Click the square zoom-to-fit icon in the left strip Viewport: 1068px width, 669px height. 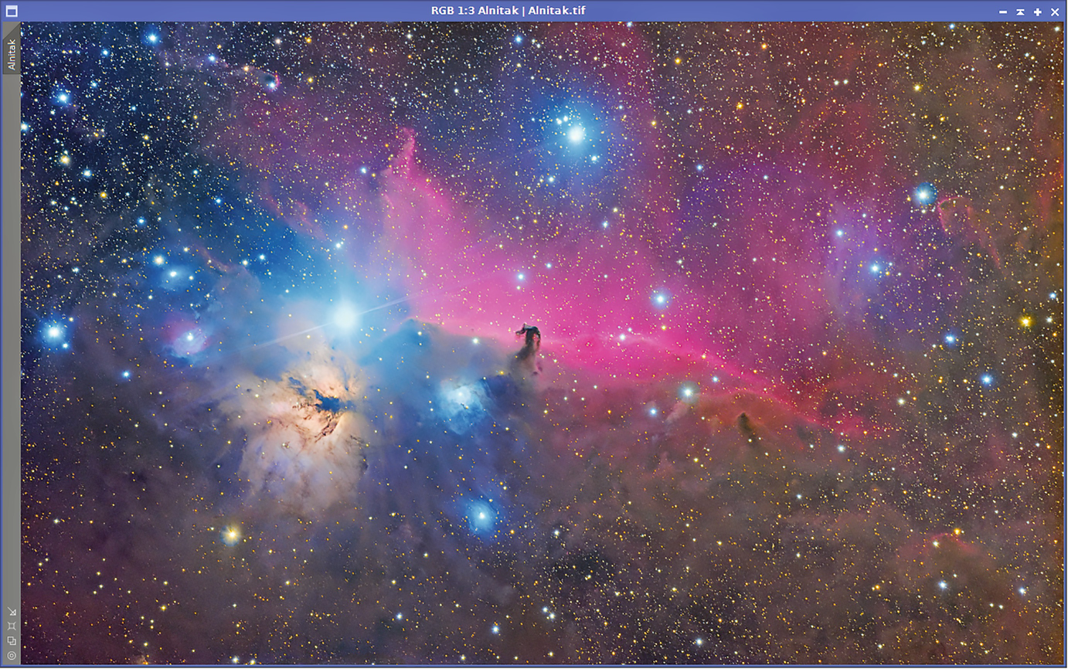point(11,626)
